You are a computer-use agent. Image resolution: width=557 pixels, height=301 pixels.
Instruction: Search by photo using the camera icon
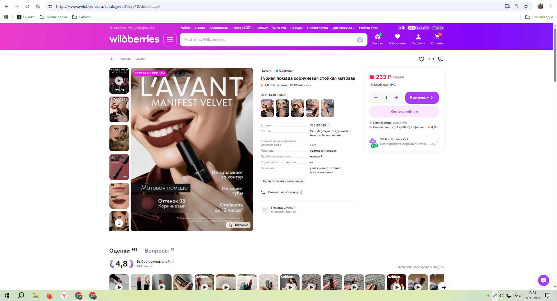(x=360, y=40)
